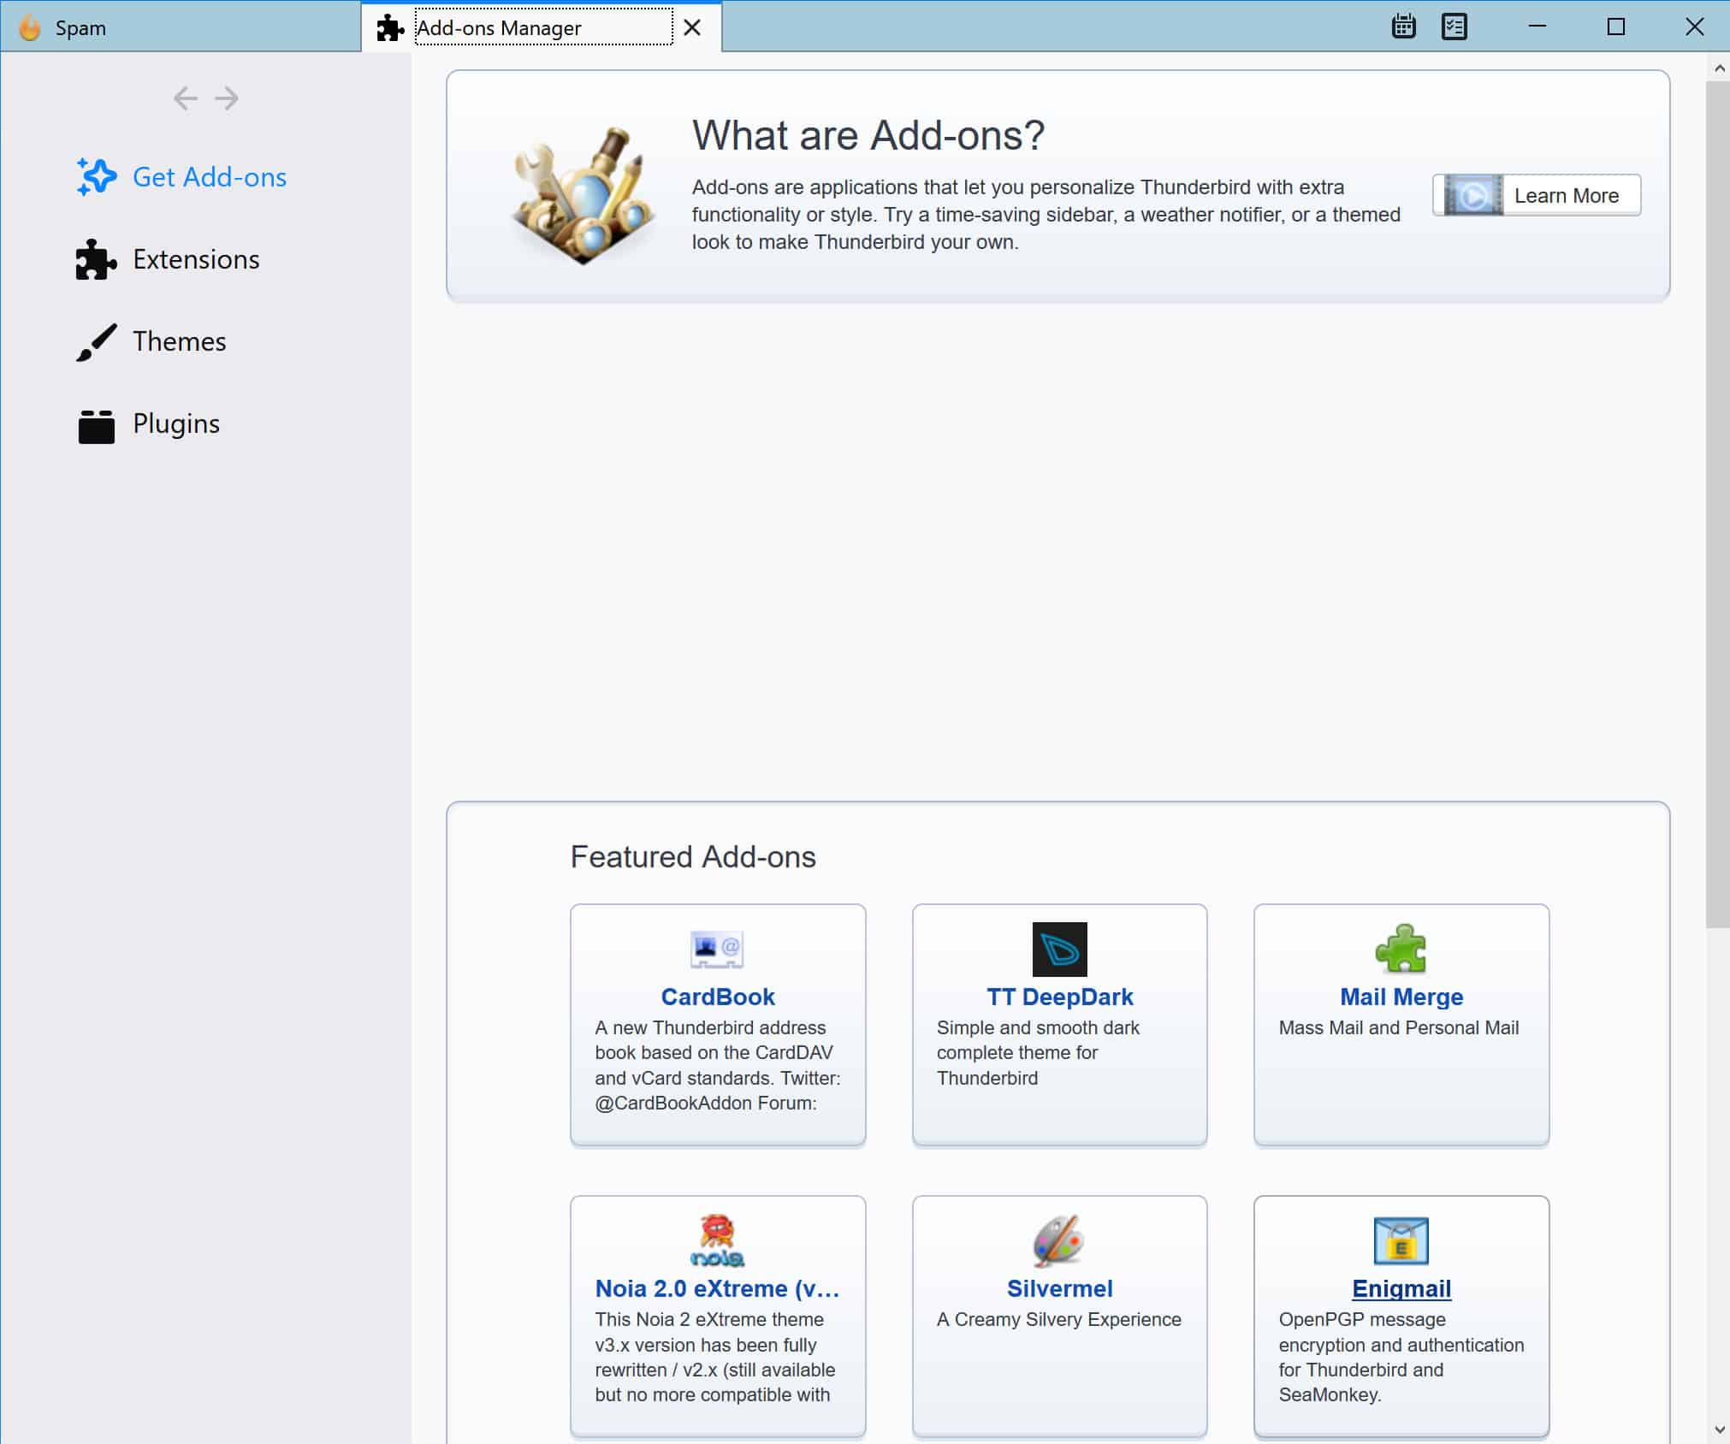Viewport: 1730px width, 1444px height.
Task: Open the CardBook add-on link
Action: (718, 997)
